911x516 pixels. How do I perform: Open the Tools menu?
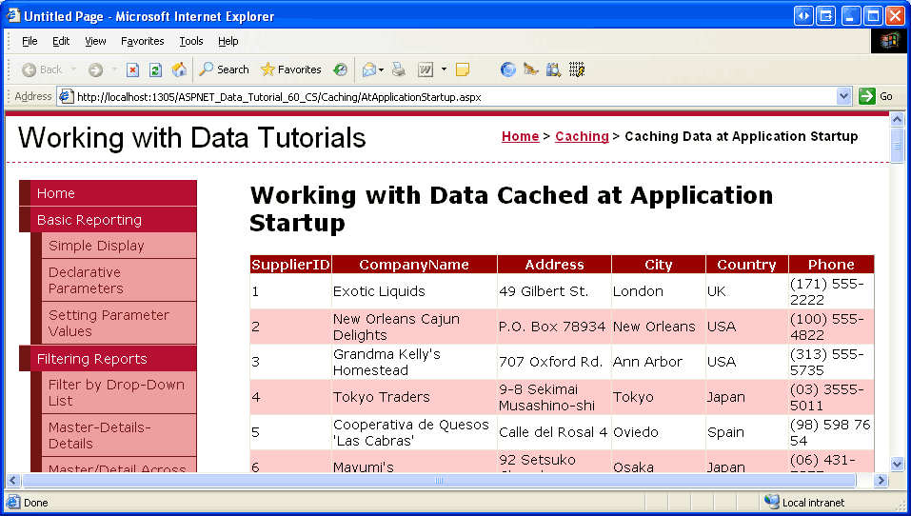click(191, 41)
